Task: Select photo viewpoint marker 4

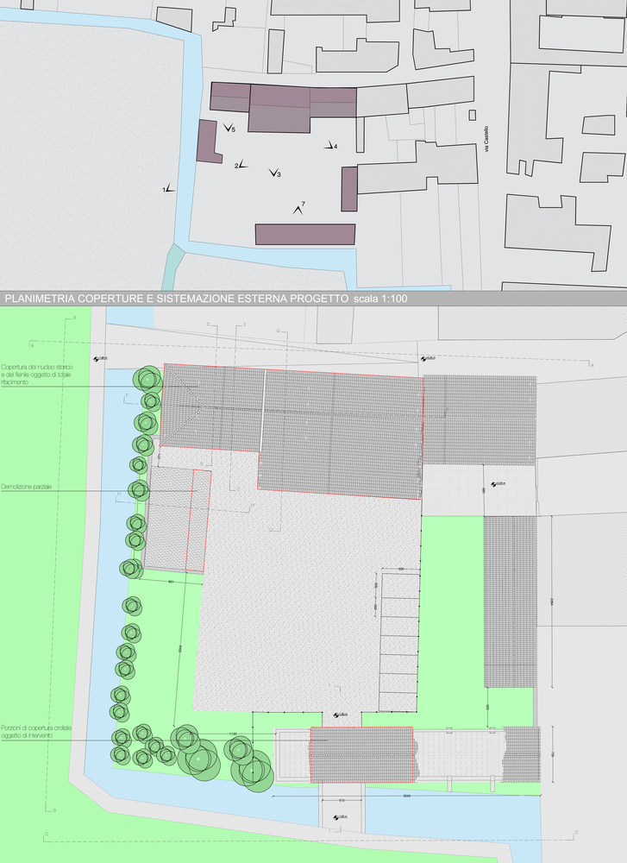Action: tap(329, 146)
